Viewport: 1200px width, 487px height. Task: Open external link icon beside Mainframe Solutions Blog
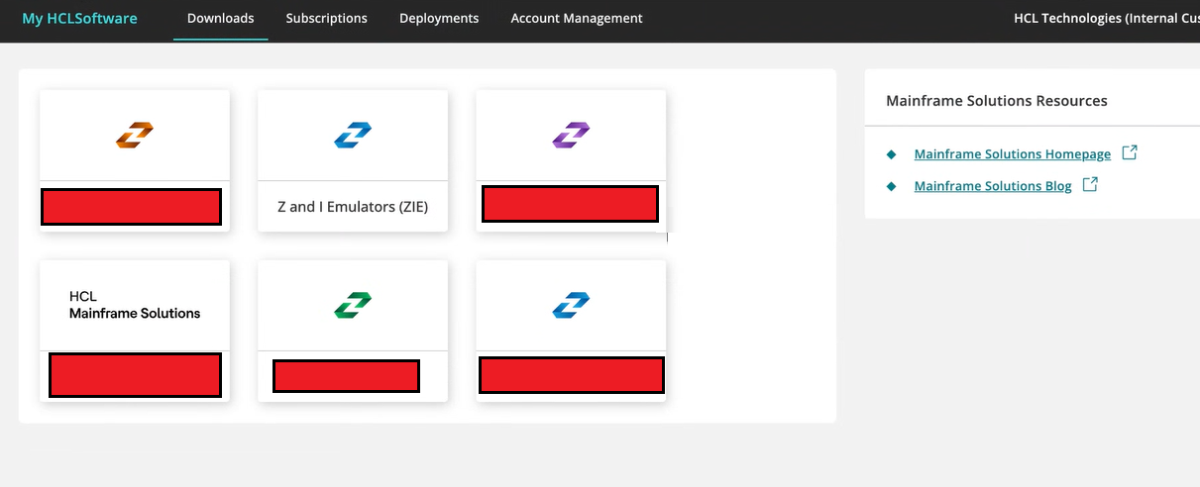(1090, 185)
